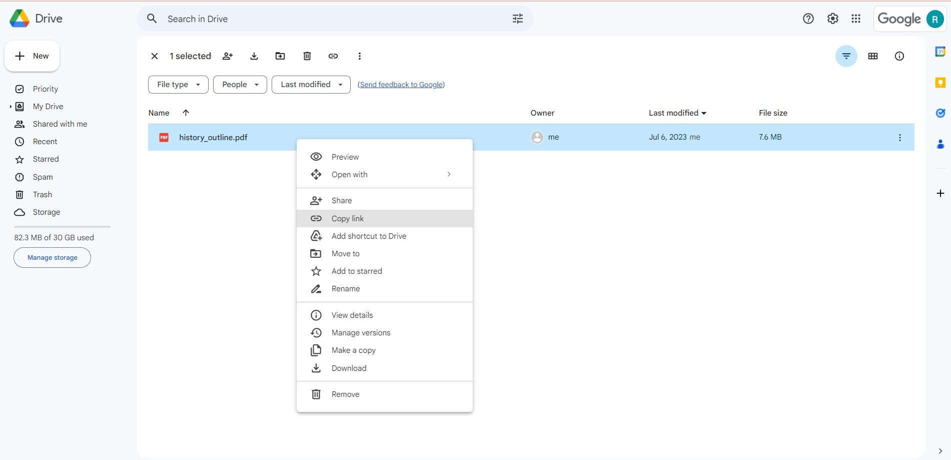Image resolution: width=951 pixels, height=460 pixels.
Task: Click the get link icon in toolbar
Action: tap(333, 56)
